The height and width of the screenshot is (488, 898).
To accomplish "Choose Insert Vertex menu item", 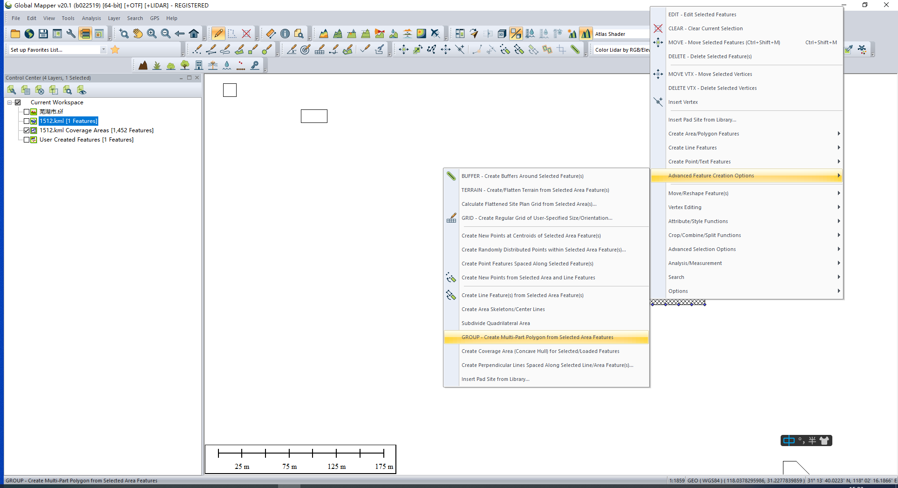I will [x=747, y=102].
